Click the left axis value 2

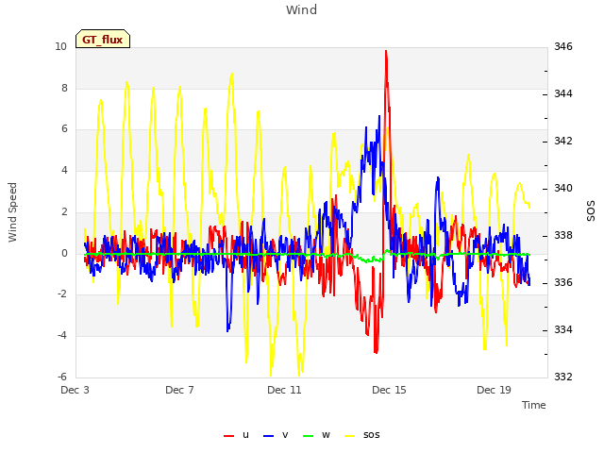tap(64, 211)
